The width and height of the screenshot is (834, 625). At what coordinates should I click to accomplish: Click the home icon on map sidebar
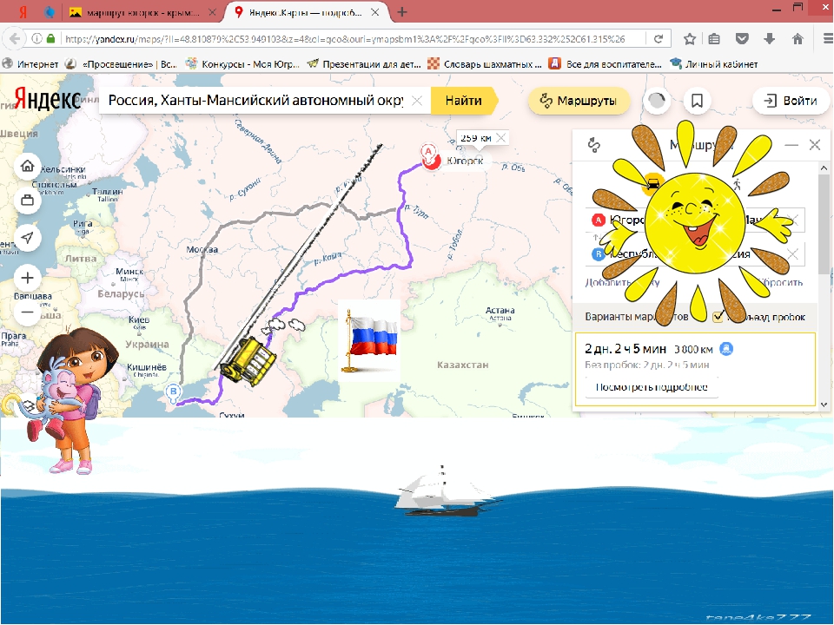27,167
